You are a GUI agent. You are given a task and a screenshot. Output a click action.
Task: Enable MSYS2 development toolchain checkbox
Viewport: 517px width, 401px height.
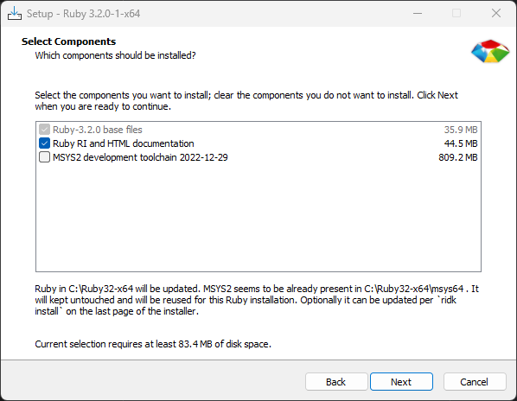point(44,157)
